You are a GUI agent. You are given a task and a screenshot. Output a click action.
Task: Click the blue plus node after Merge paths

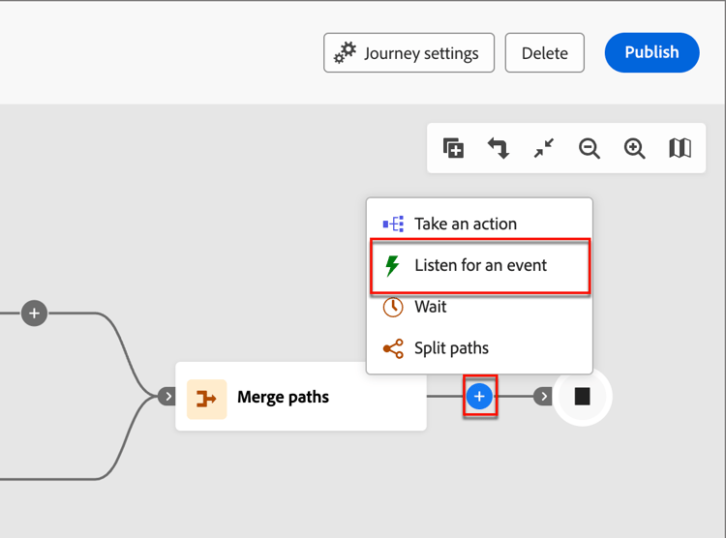(479, 397)
